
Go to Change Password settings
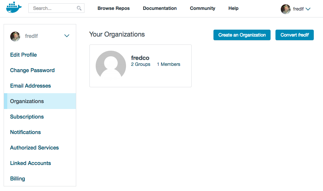[32, 70]
